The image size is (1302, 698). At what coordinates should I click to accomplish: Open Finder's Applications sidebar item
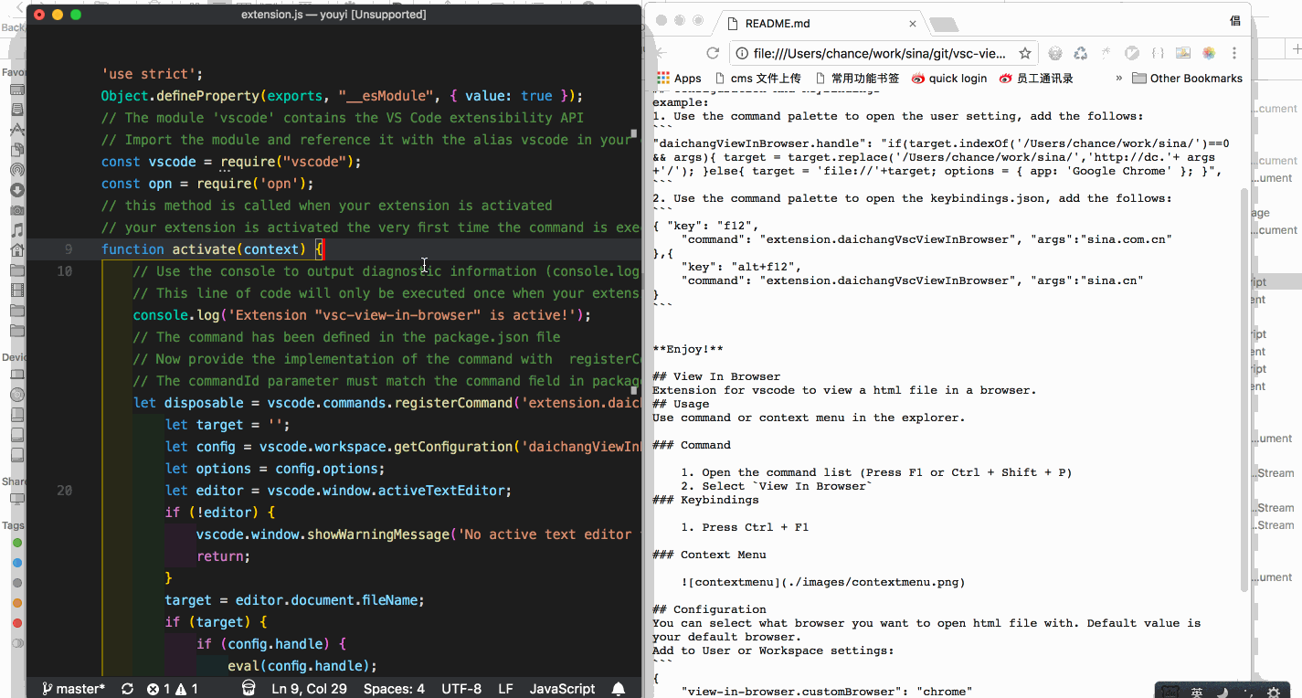click(x=16, y=130)
